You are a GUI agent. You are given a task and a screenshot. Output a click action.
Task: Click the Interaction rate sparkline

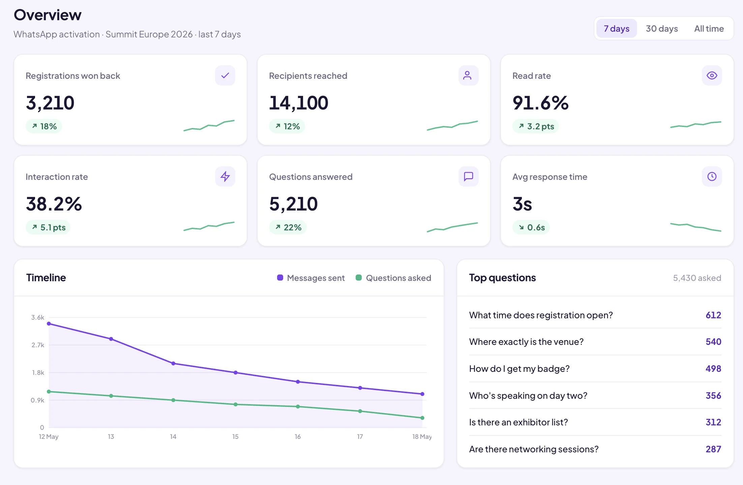click(209, 226)
